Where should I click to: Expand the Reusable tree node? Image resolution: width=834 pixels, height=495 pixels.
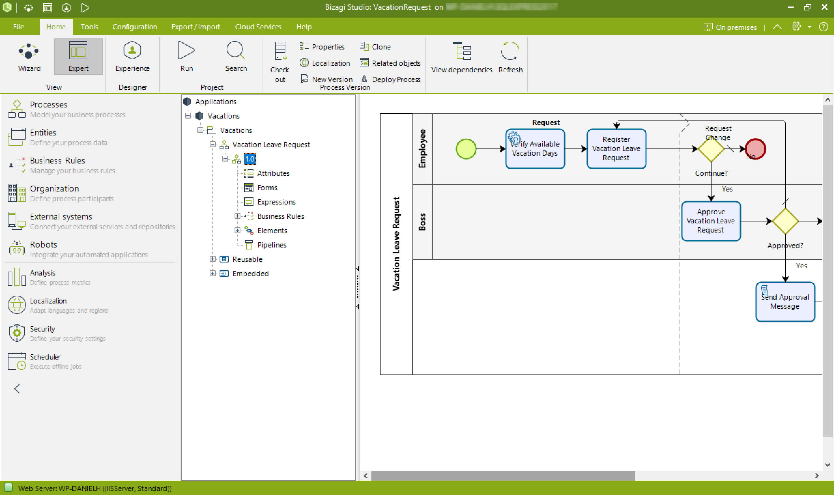tap(212, 259)
